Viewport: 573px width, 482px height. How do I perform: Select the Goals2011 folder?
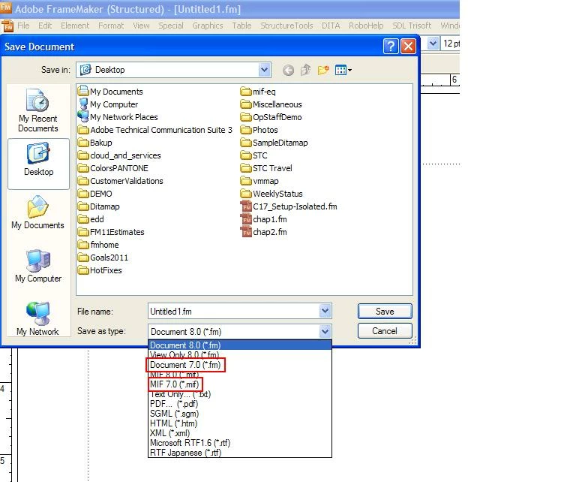[x=103, y=258]
